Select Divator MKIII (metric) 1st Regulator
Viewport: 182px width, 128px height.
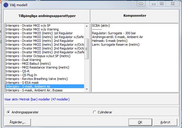(x=45, y=33)
